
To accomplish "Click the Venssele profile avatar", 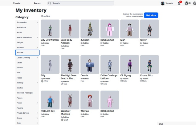I will 162,3.
